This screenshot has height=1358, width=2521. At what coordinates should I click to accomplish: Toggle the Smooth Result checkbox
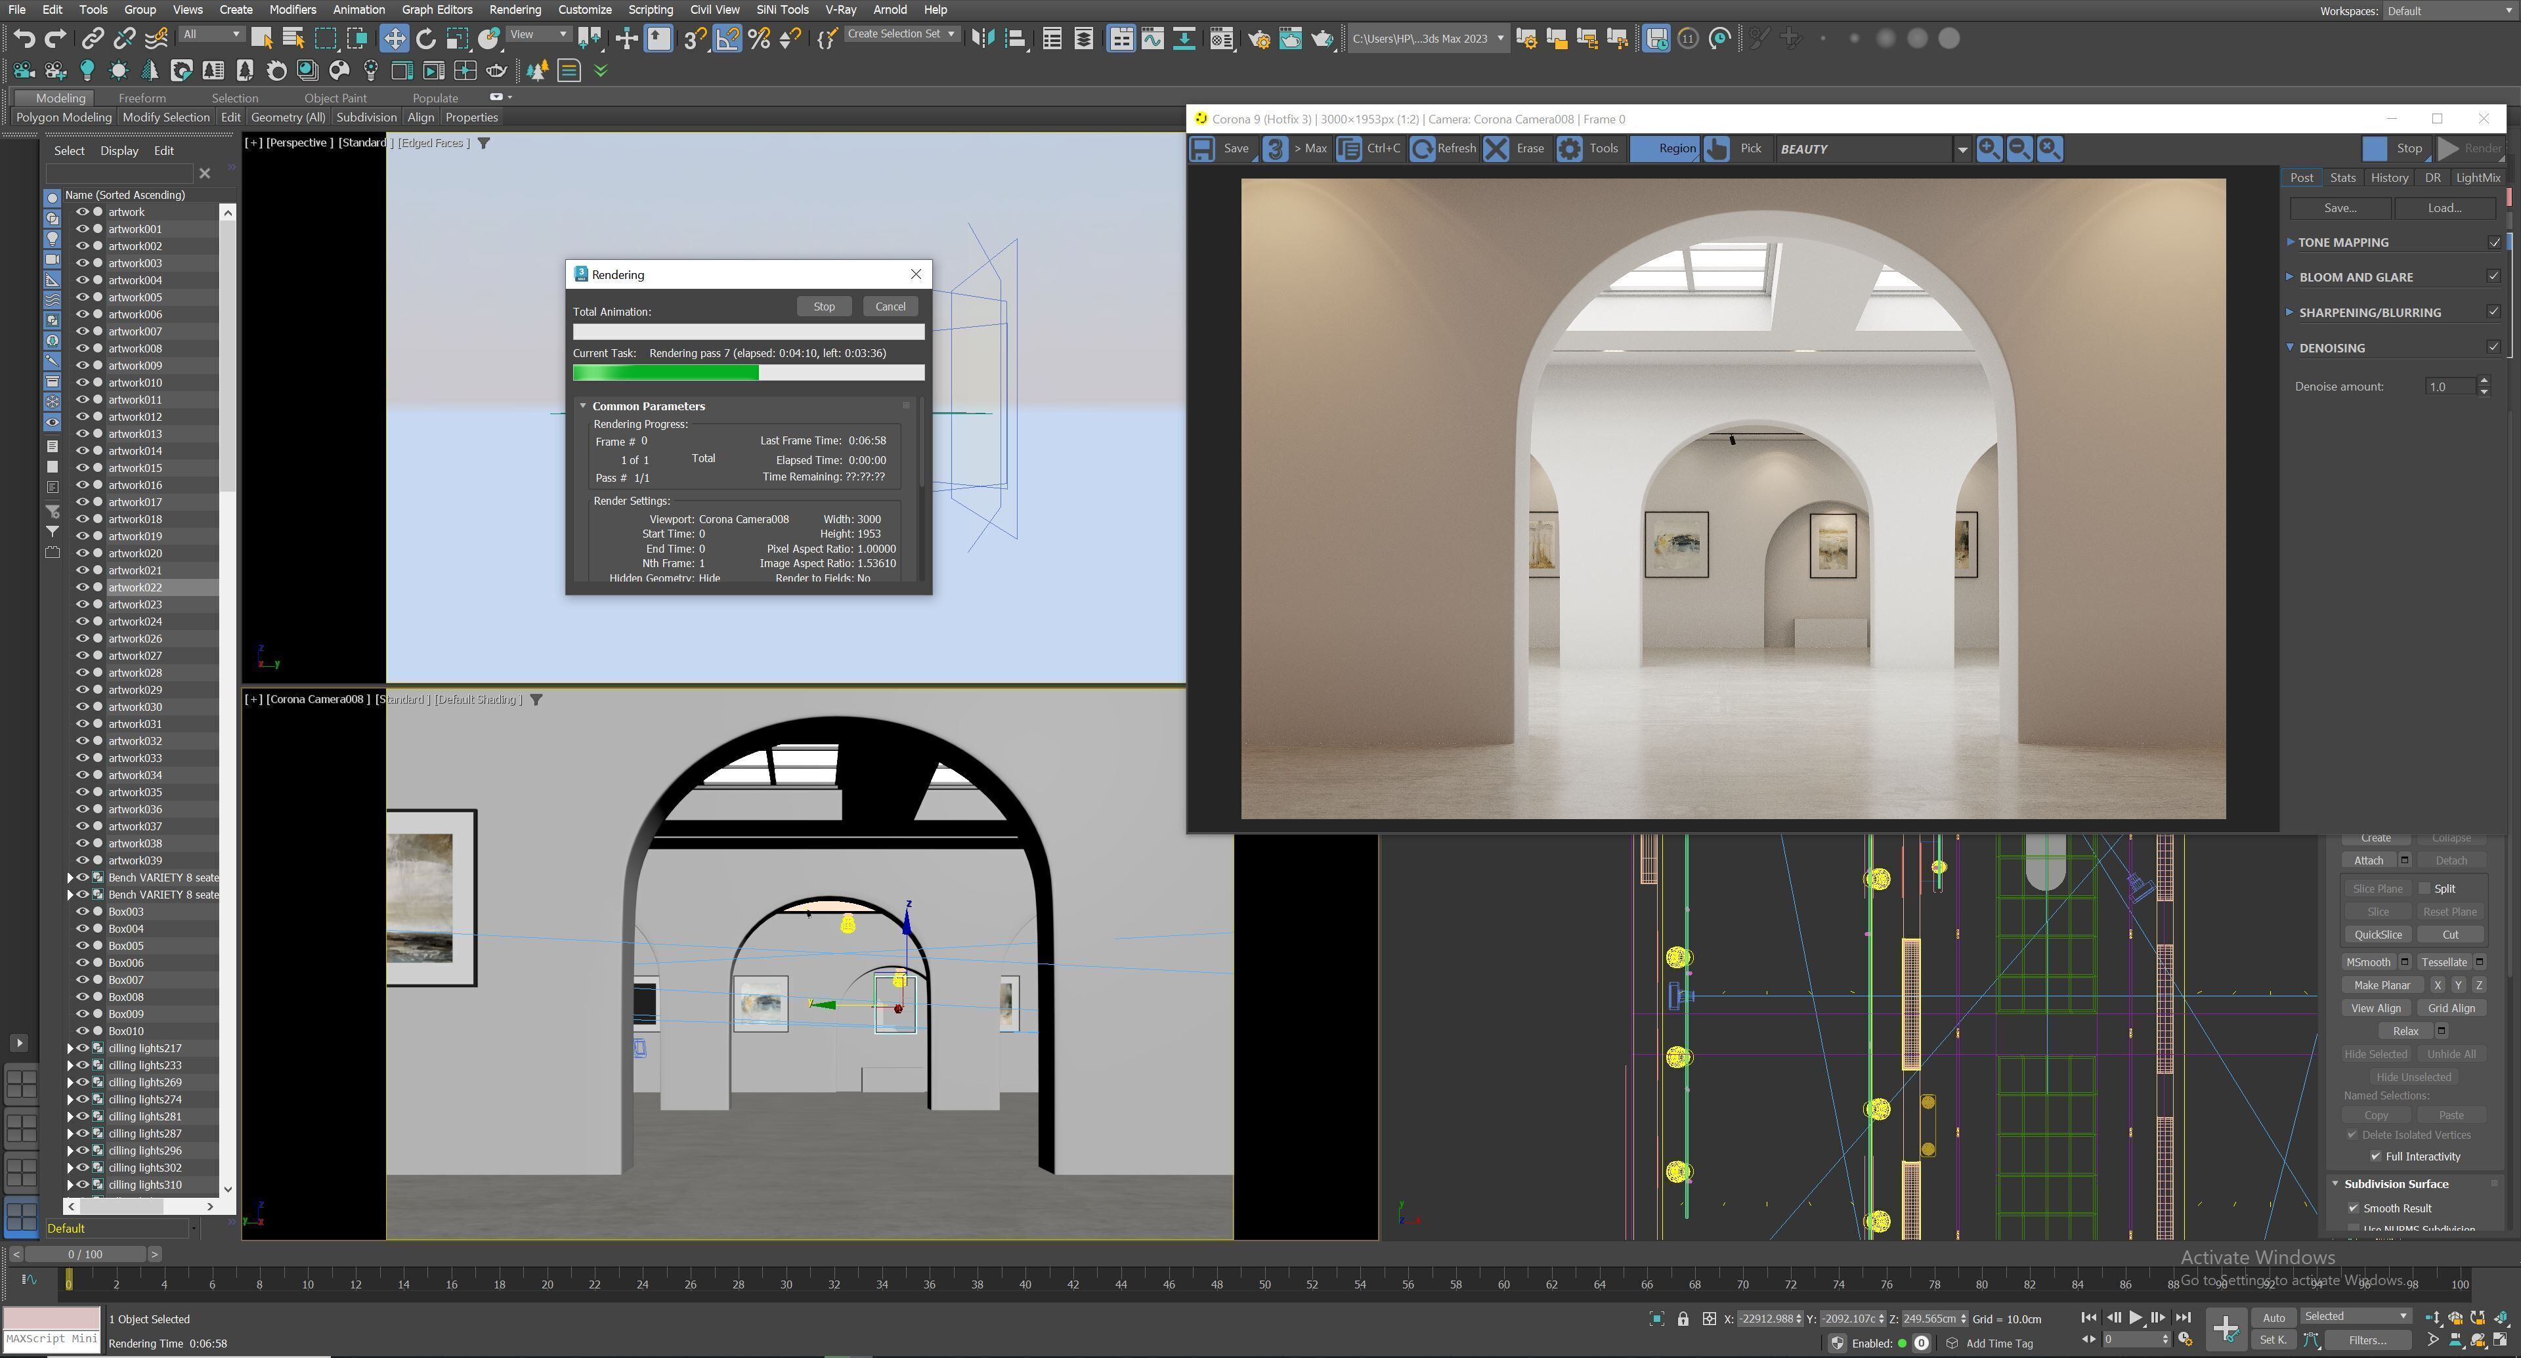[x=2354, y=1208]
